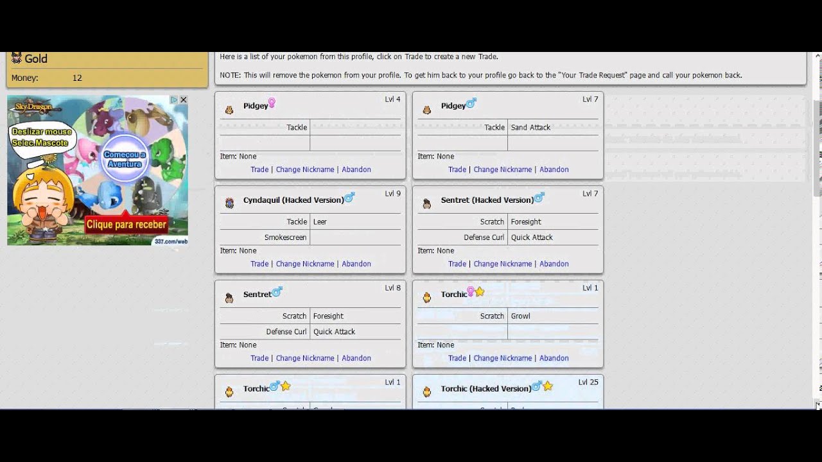822x462 pixels.
Task: Click 'Item: None' on the Lvl 4 Pidgey card
Action: click(238, 157)
